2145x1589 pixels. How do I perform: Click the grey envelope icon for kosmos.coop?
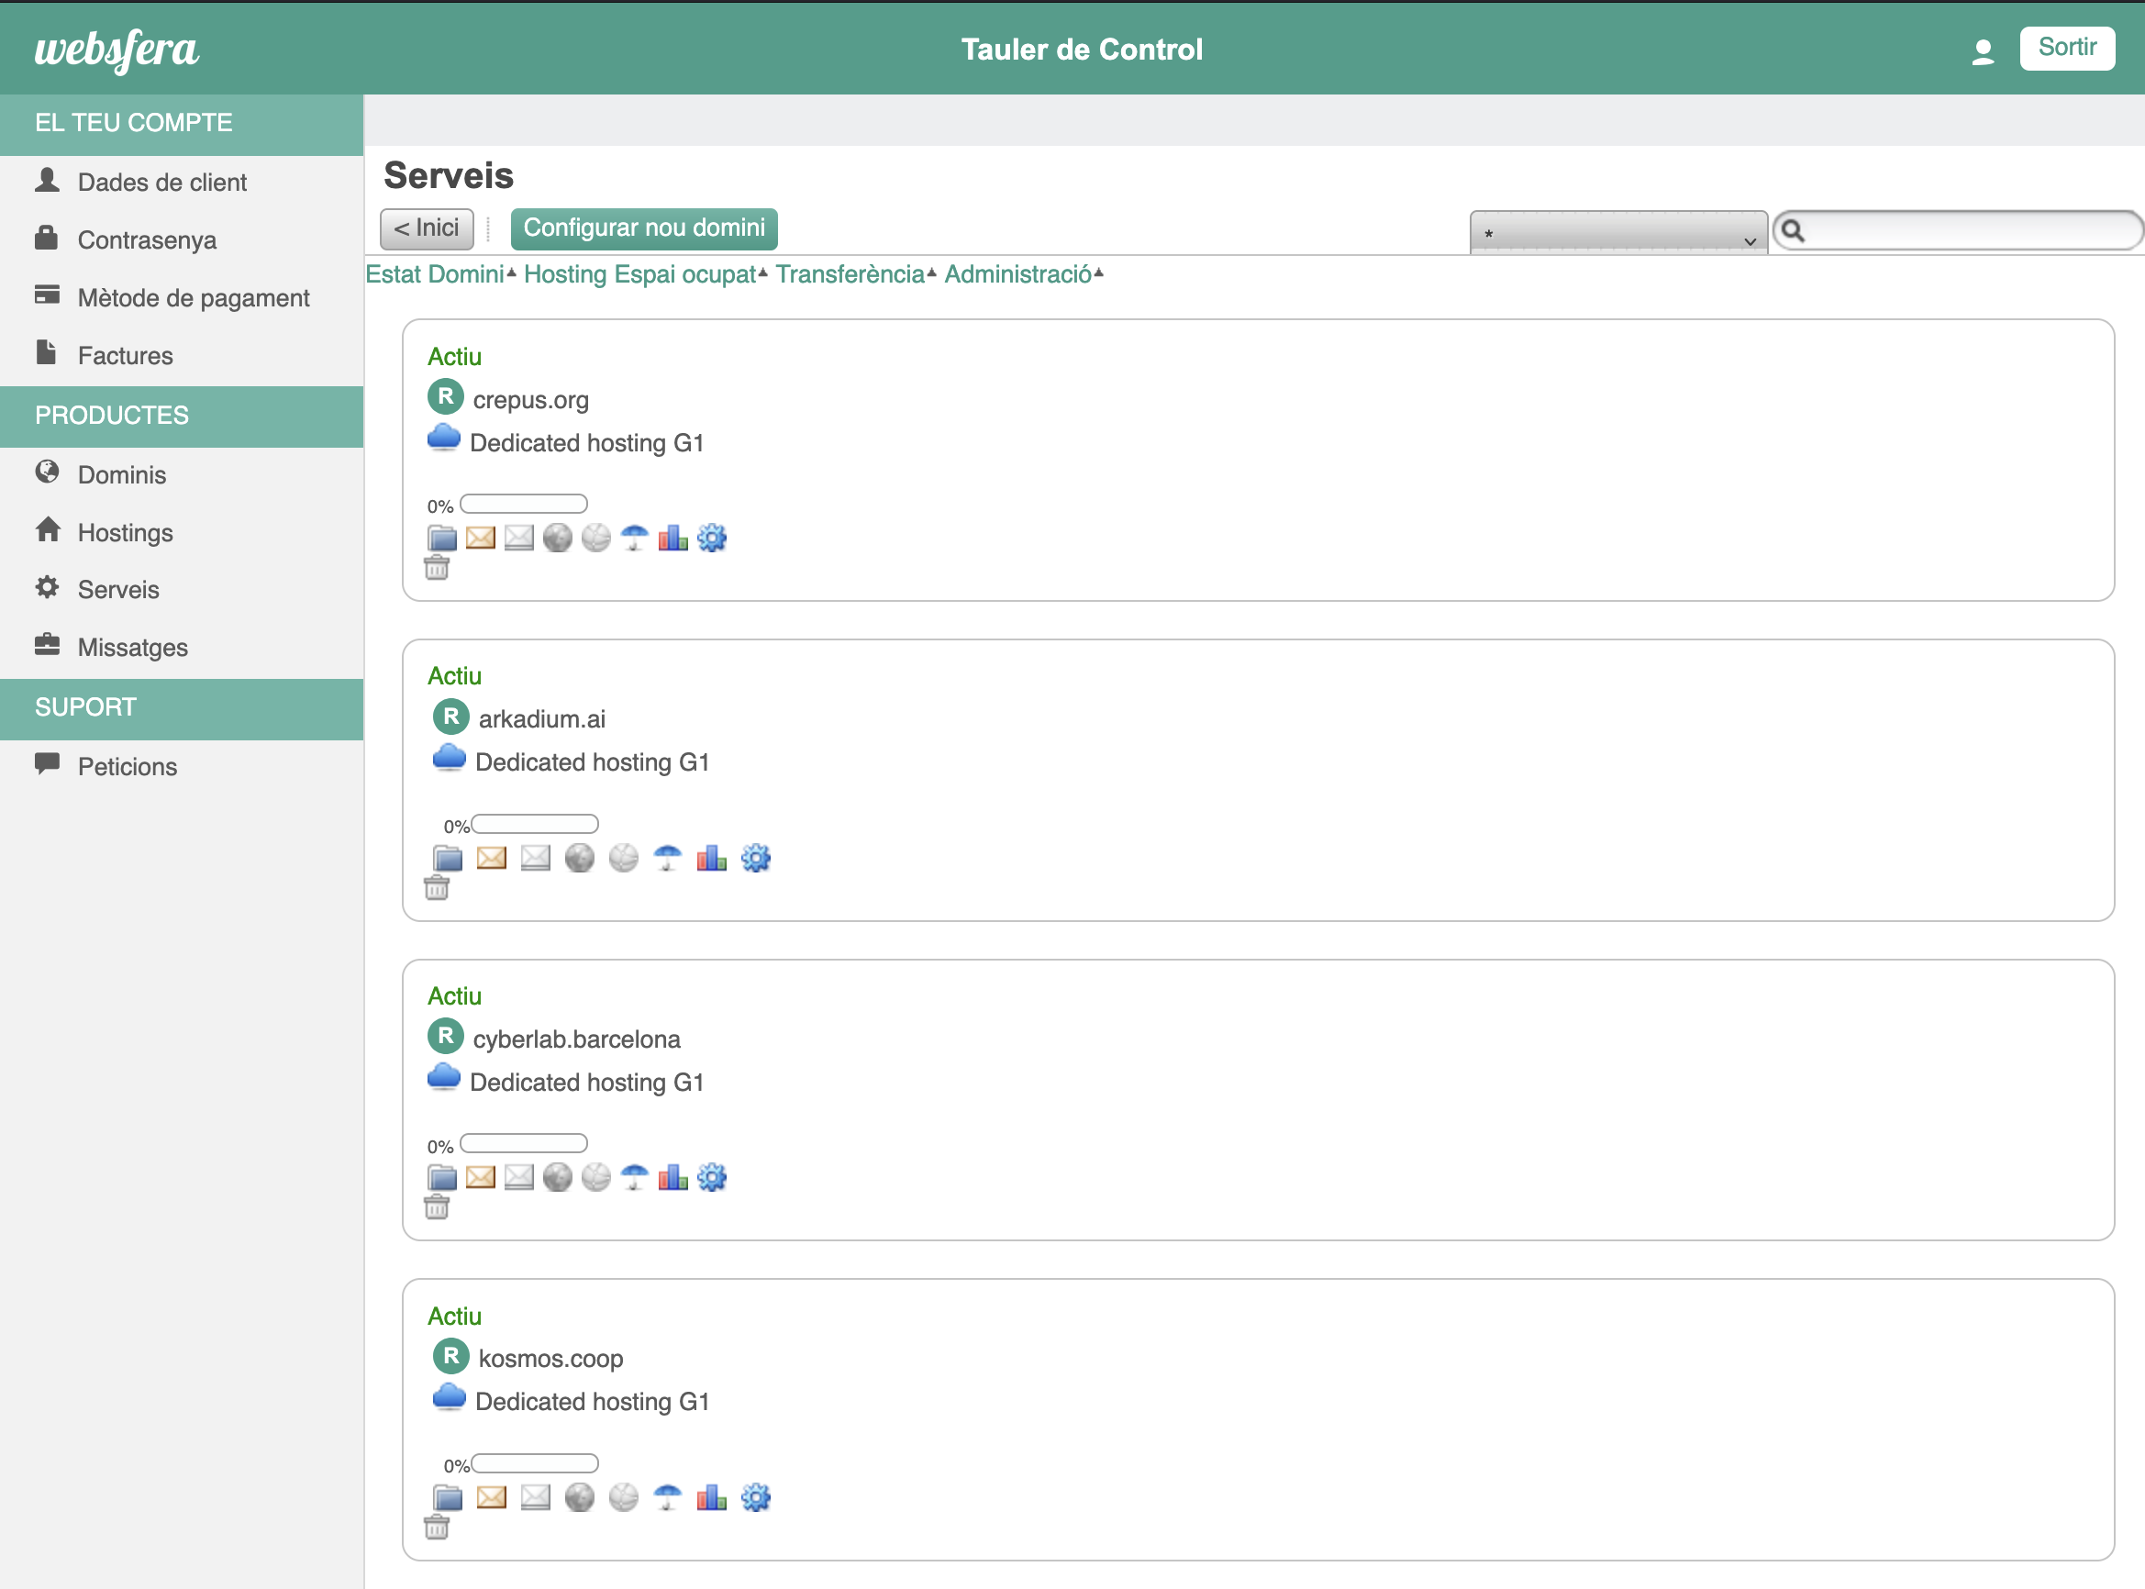[x=535, y=1497]
